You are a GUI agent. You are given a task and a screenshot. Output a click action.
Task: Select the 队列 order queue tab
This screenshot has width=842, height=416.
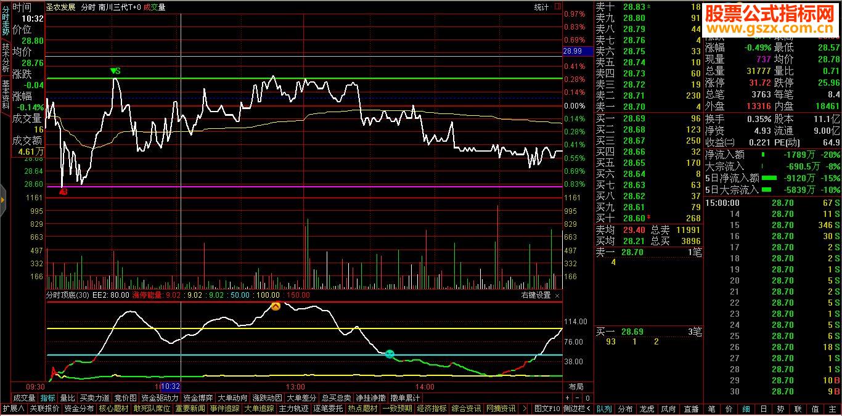pyautogui.click(x=604, y=409)
